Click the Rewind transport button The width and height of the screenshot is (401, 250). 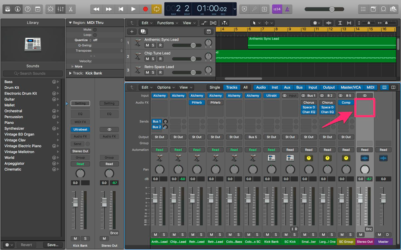point(96,9)
